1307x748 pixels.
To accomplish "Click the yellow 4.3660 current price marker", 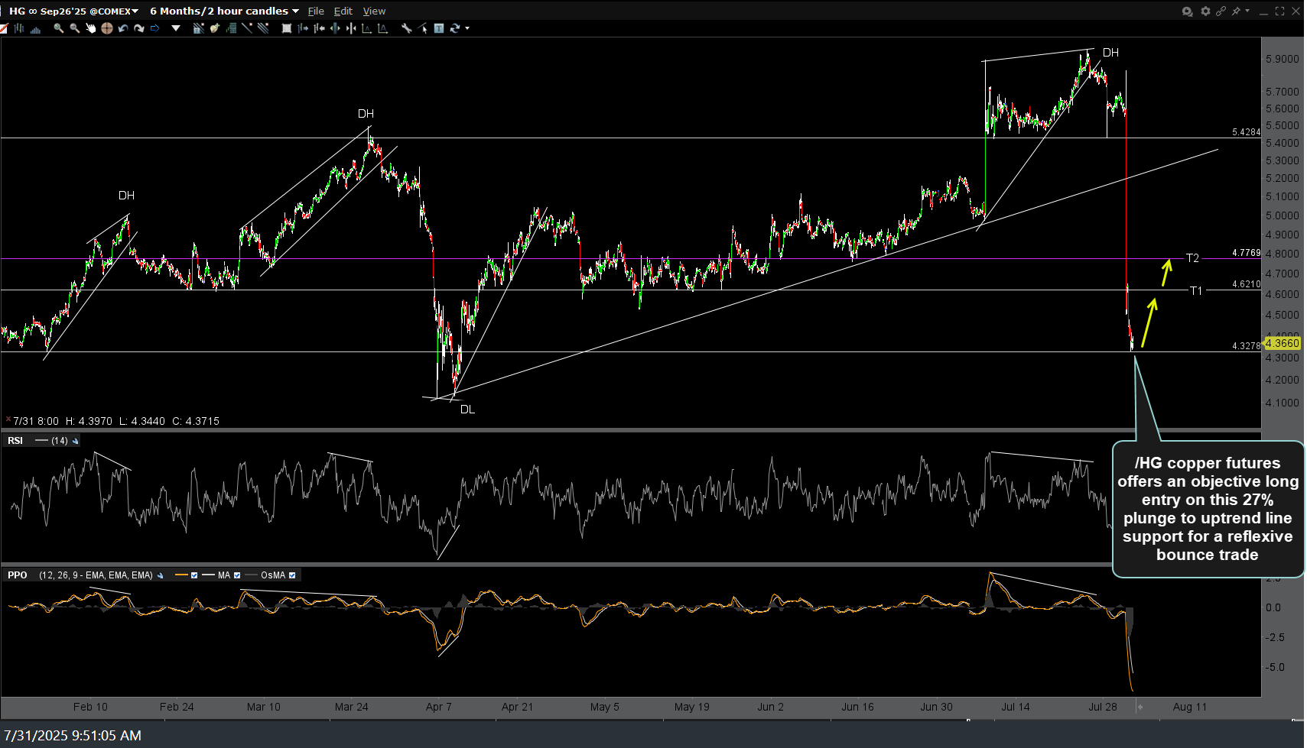I will pos(1282,343).
